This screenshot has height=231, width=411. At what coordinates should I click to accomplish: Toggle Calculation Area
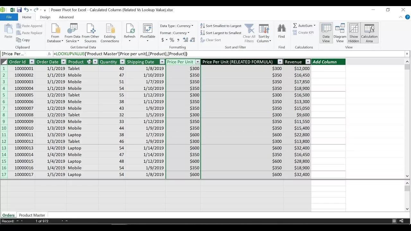click(369, 33)
